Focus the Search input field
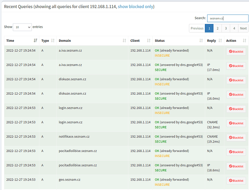This screenshot has width=249, height=190. point(227,18)
